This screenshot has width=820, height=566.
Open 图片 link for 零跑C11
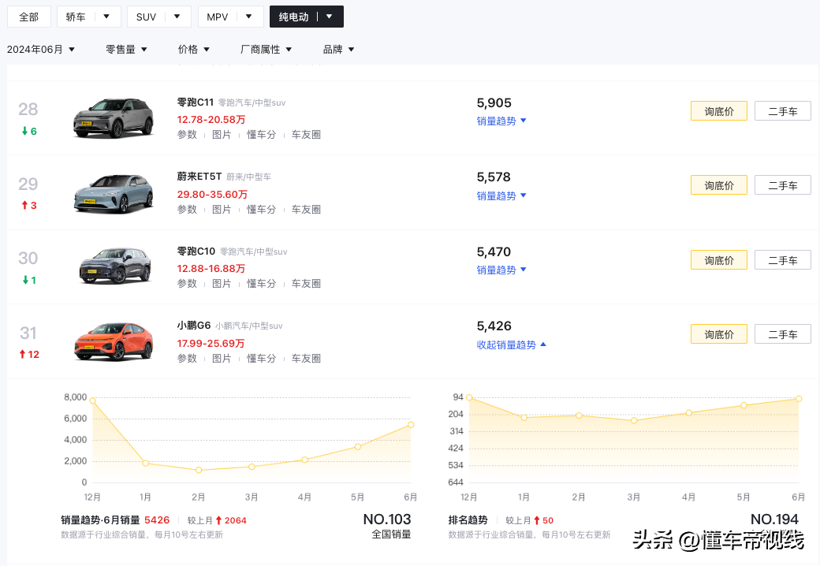coord(222,135)
